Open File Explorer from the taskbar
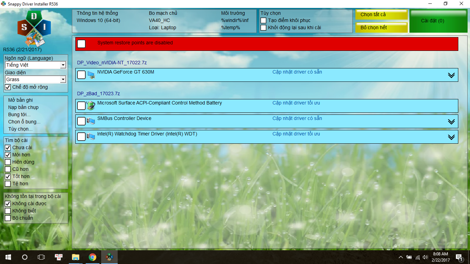The image size is (470, 264). pos(75,257)
